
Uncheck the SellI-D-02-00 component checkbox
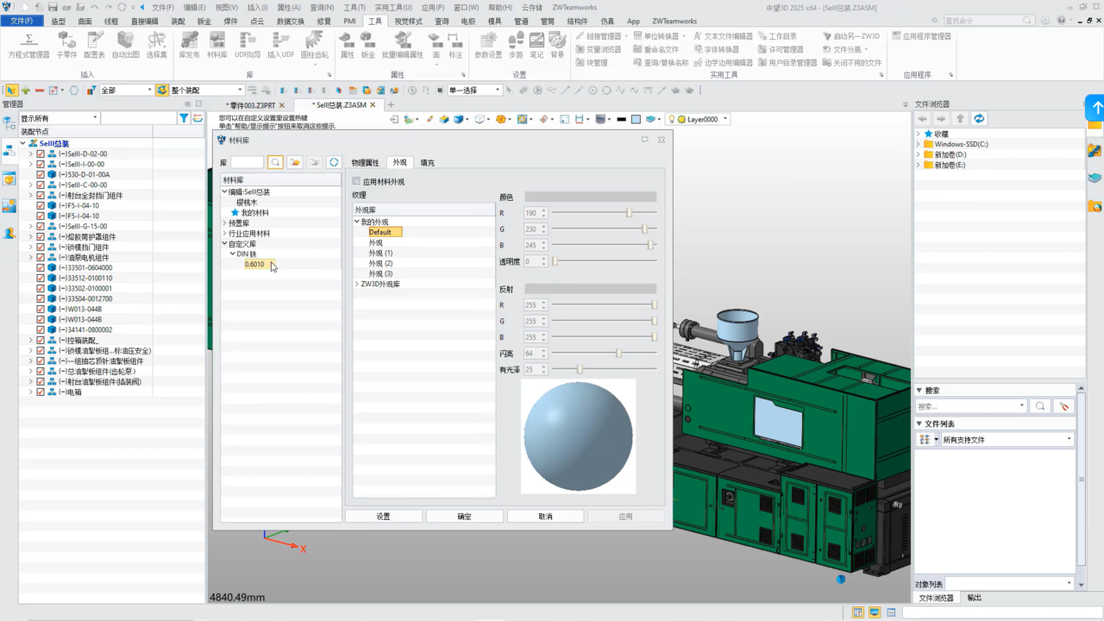tap(41, 154)
